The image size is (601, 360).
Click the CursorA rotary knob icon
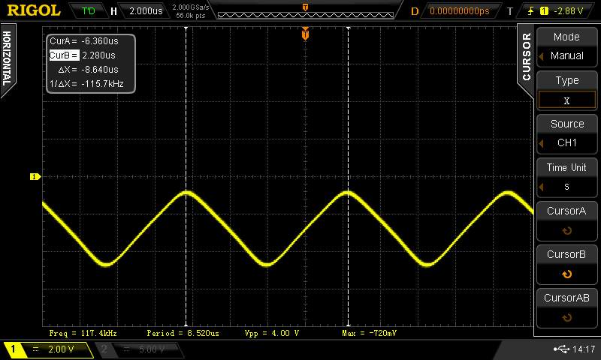[566, 231]
